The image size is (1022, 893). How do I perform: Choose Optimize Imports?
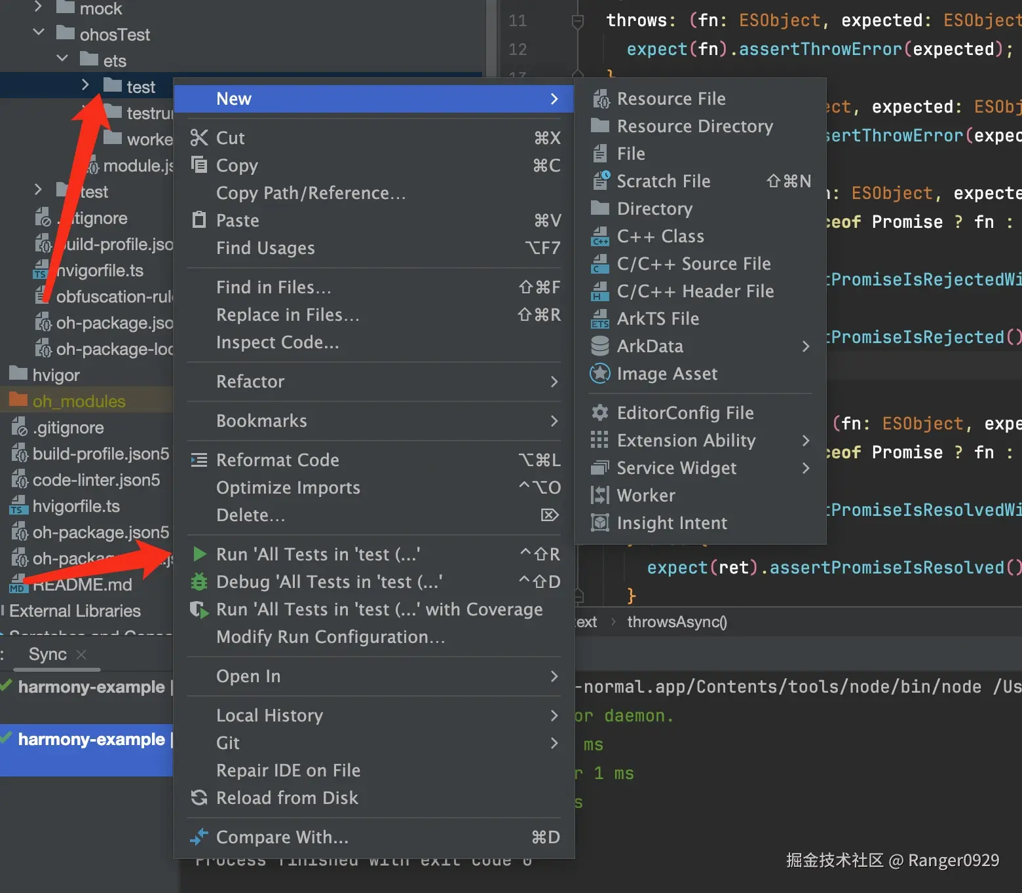[x=374, y=487]
